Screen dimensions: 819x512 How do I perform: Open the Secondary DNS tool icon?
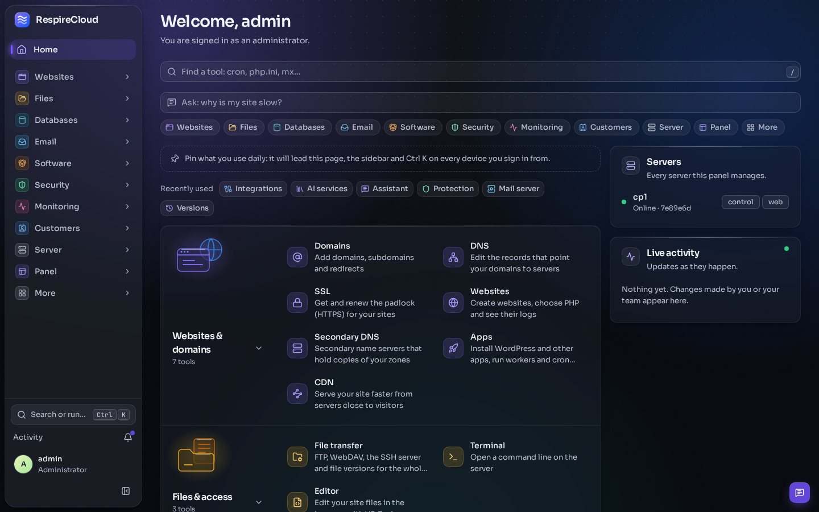[297, 348]
